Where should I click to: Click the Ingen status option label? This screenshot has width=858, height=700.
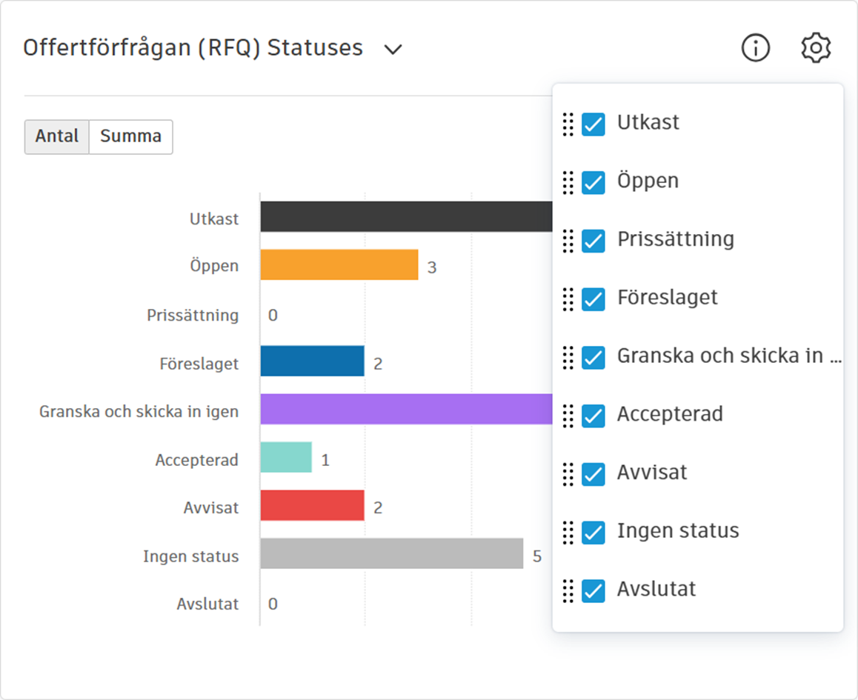coord(678,531)
